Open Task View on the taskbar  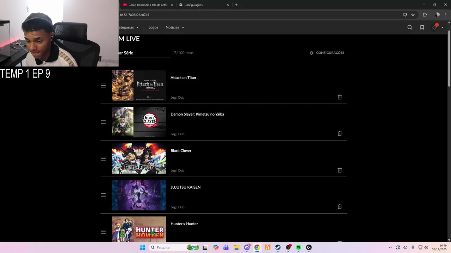[205, 247]
